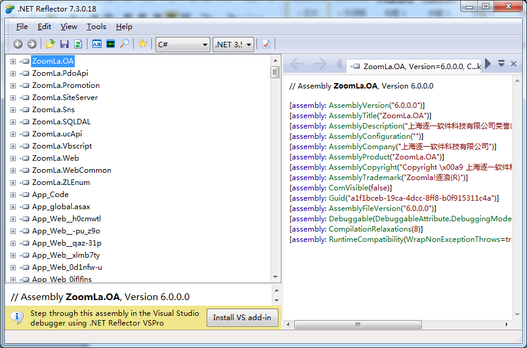
Task: Click the Save disk icon in the toolbar
Action: tap(64, 44)
